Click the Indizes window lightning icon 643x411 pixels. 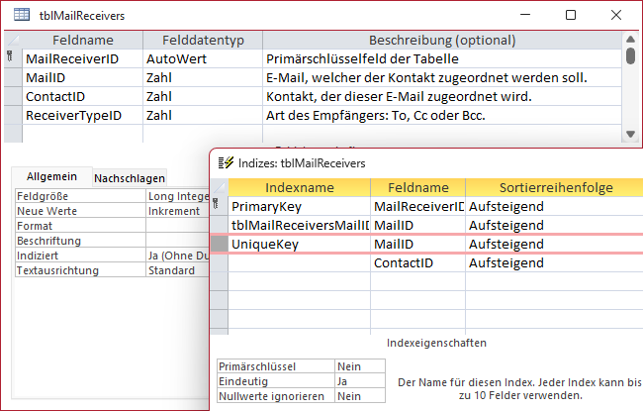tap(226, 163)
